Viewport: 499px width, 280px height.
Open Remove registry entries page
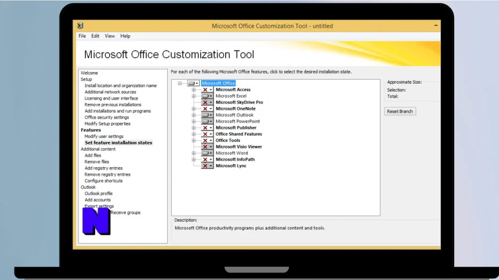(107, 175)
